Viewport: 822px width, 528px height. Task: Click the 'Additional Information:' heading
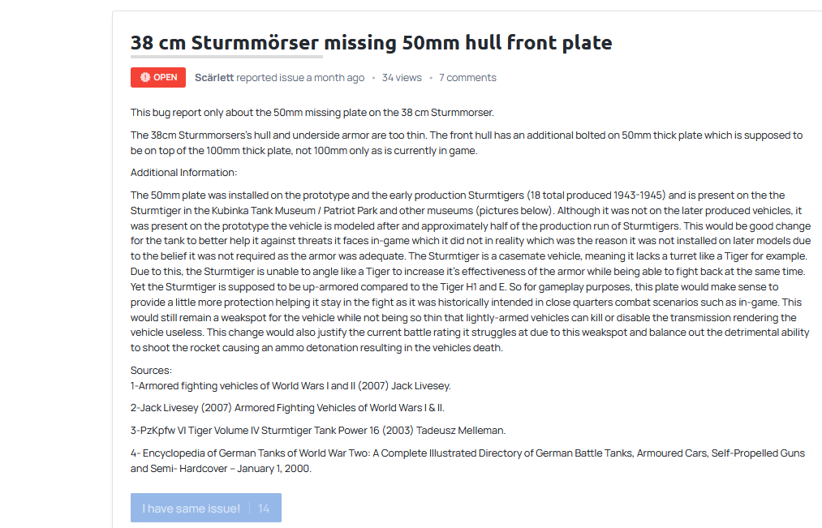[x=183, y=173]
